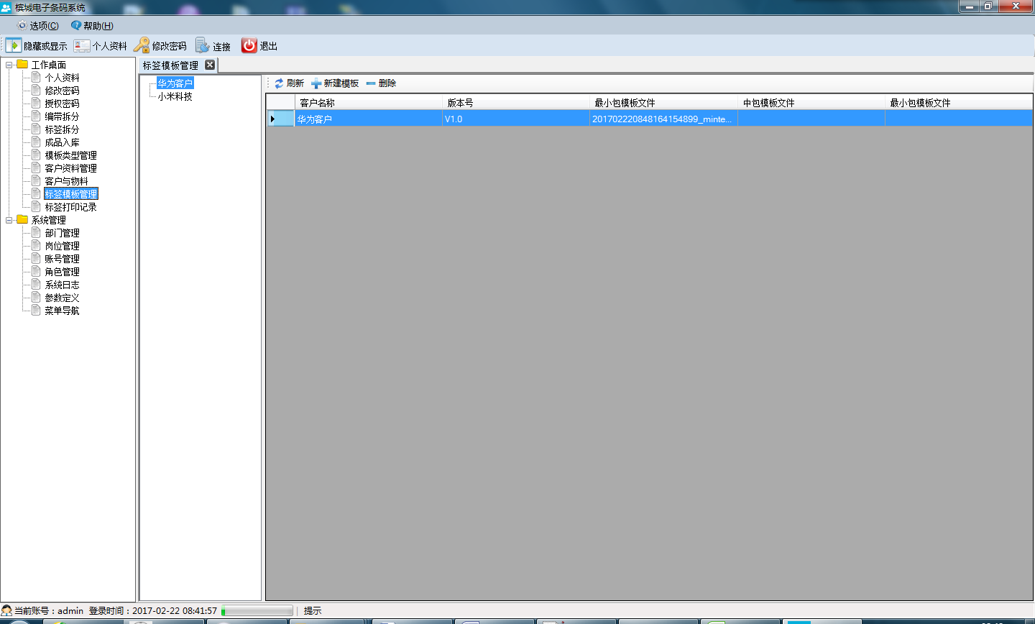Open the 帮助(H) menu
This screenshot has height=624, width=1035.
click(x=92, y=26)
